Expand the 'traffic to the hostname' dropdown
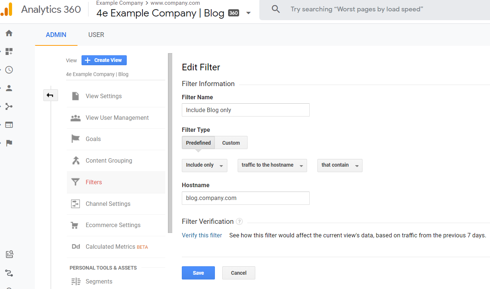This screenshot has height=289, width=490. point(272,165)
